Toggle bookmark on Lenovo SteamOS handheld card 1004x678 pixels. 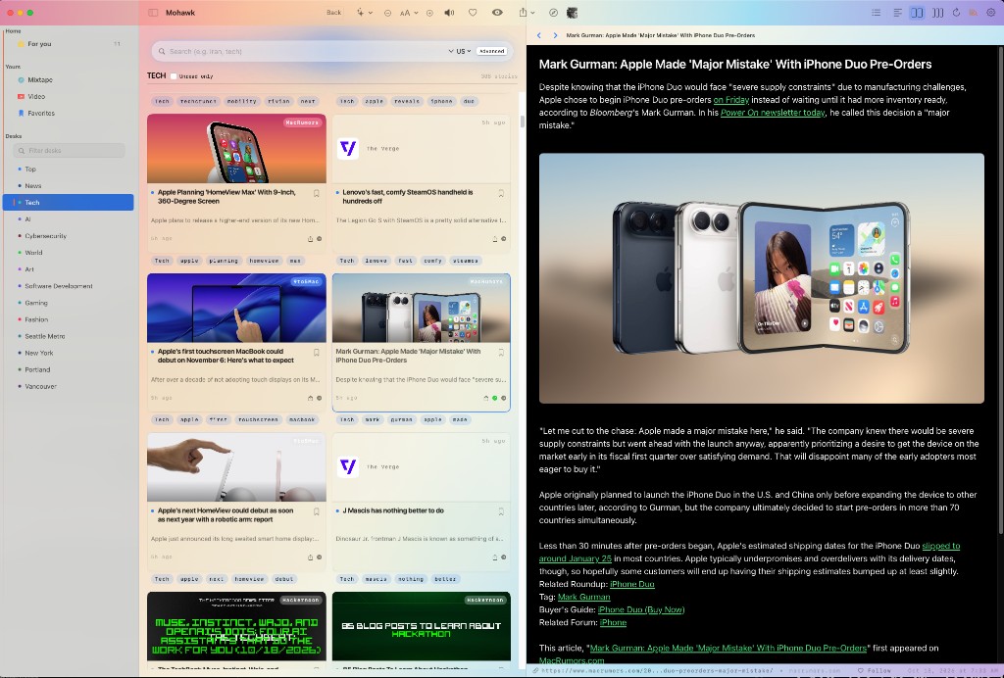[501, 193]
